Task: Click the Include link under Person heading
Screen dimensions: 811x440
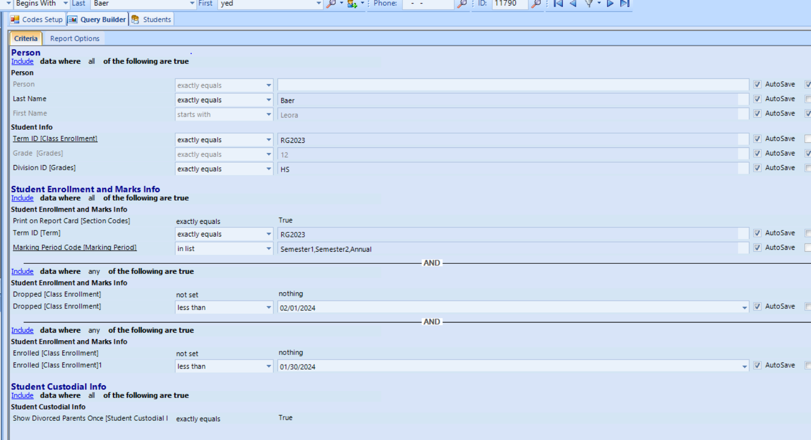Action: point(22,61)
